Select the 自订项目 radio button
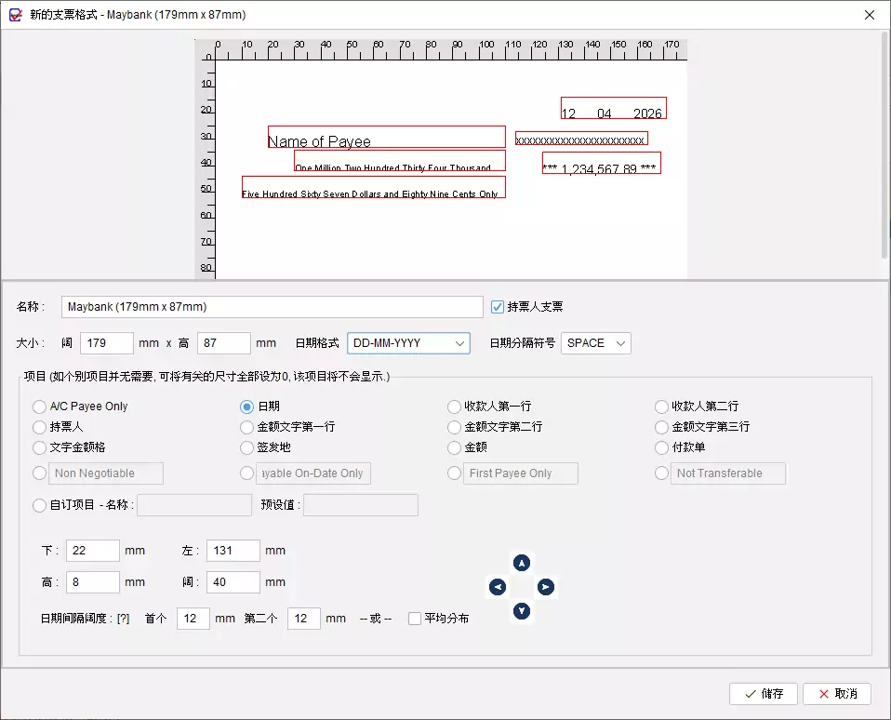This screenshot has width=891, height=720. click(39, 505)
